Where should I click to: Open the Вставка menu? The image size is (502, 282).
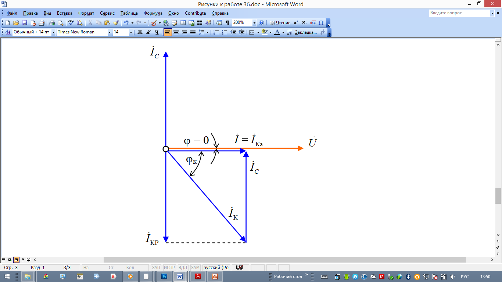[65, 13]
